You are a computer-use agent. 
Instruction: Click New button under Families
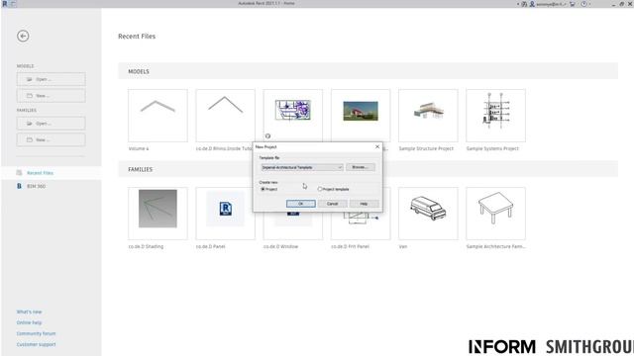pos(51,139)
